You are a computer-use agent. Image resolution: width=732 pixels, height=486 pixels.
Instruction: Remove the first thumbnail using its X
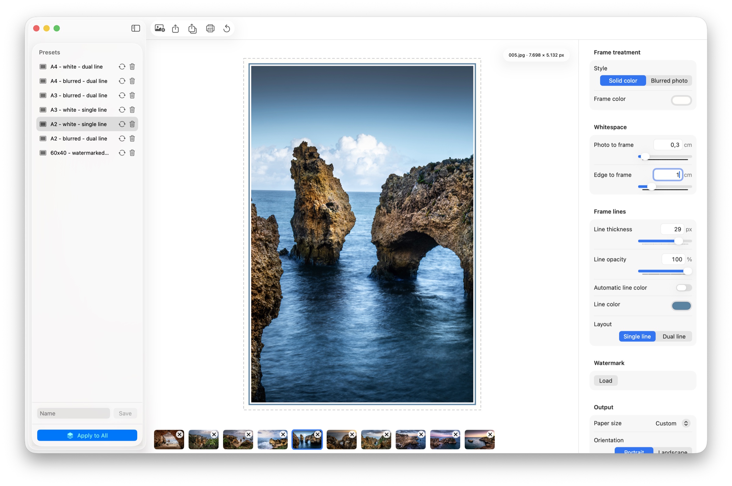click(x=180, y=434)
